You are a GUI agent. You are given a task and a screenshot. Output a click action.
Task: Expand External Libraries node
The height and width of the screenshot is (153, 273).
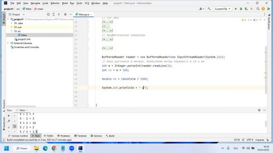8,43
